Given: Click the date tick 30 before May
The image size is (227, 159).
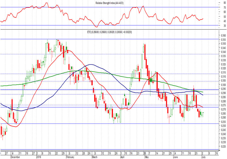Looking at the screenshot, I should tap(145, 153).
